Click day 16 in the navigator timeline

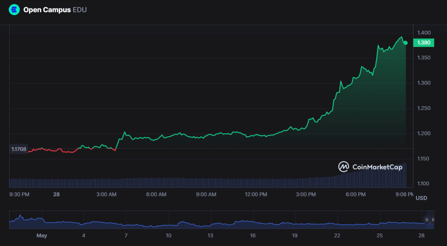pyautogui.click(x=253, y=235)
